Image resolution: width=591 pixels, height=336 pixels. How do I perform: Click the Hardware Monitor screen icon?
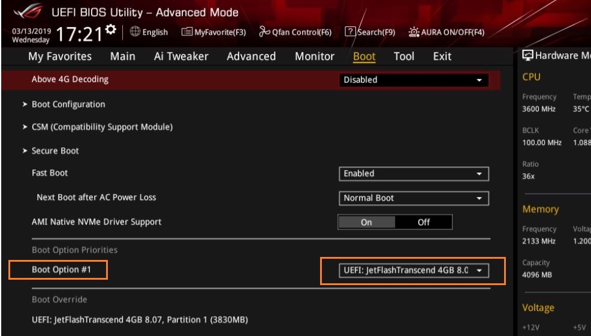point(527,55)
